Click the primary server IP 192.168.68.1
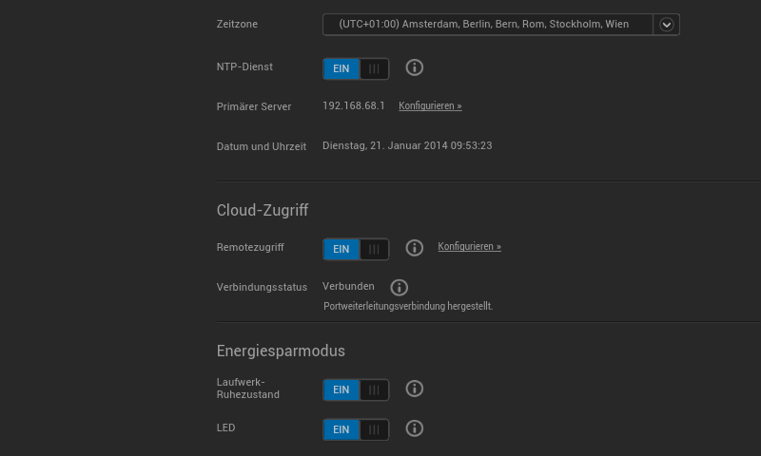Viewport: 761px width, 456px height. 354,105
